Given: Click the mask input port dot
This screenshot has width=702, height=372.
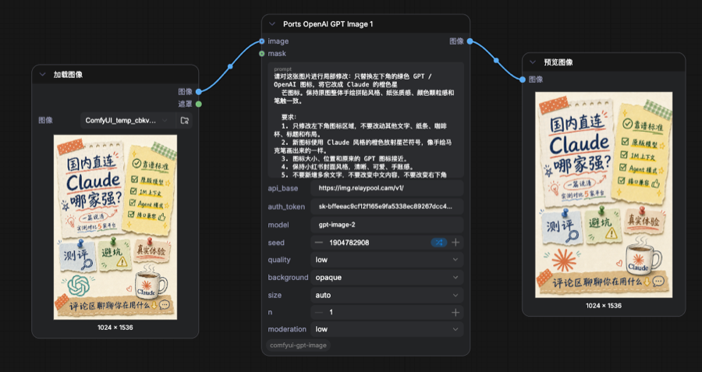Looking at the screenshot, I should (262, 54).
